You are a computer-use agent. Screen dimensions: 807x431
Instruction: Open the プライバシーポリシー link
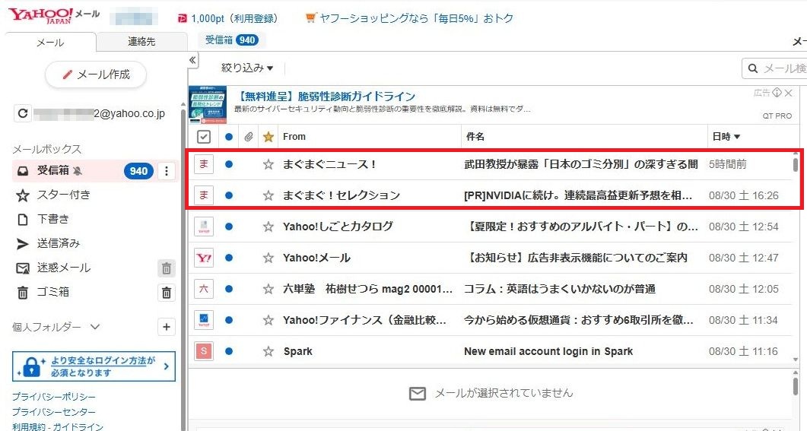click(54, 397)
